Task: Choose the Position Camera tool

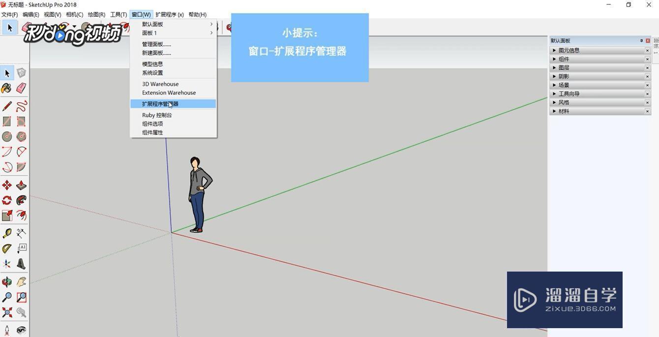Action: coord(7,330)
